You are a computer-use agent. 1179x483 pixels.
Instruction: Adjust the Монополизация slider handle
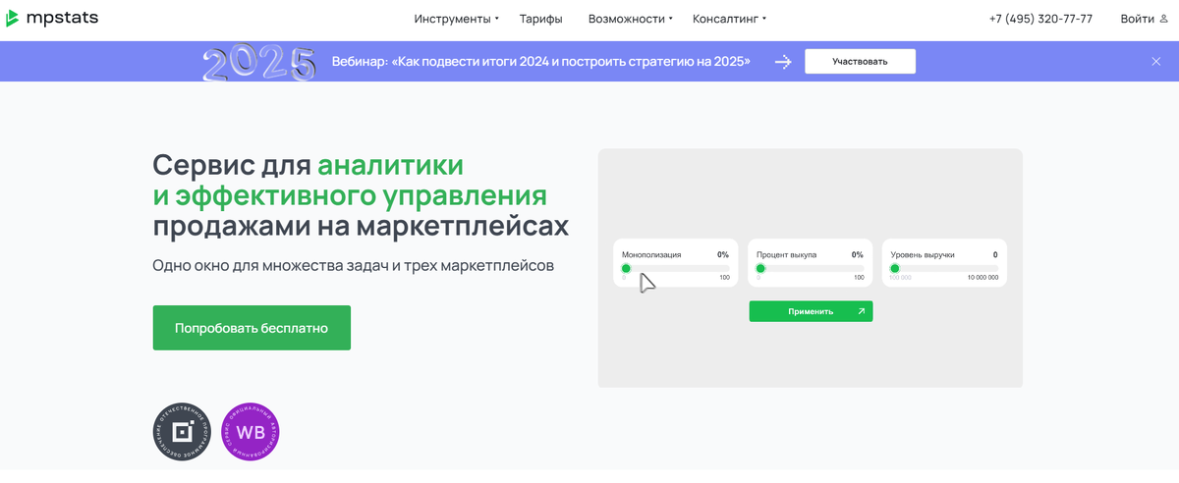click(x=626, y=268)
